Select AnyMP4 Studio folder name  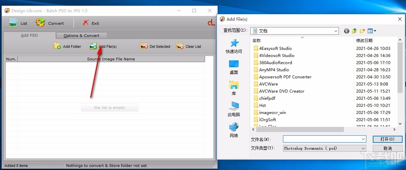274,70
